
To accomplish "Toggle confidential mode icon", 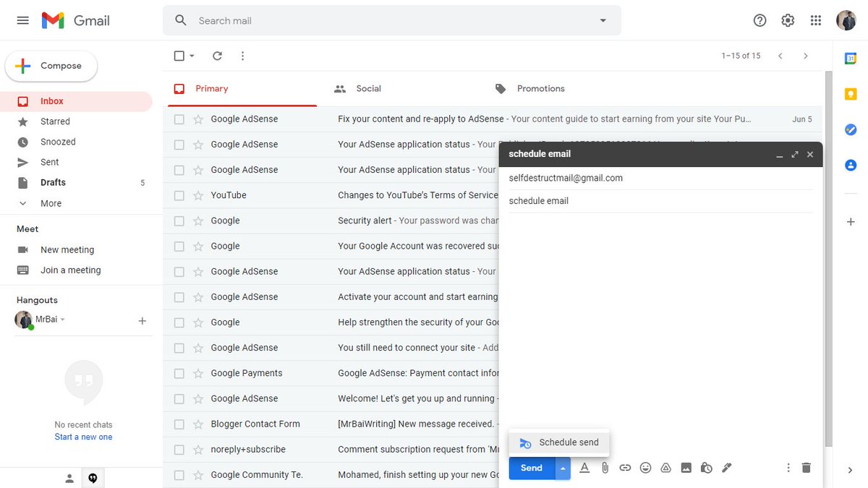I will click(x=707, y=468).
